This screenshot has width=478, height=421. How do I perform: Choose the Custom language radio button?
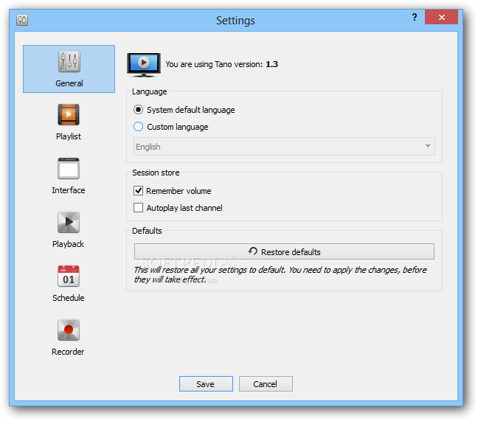(139, 126)
